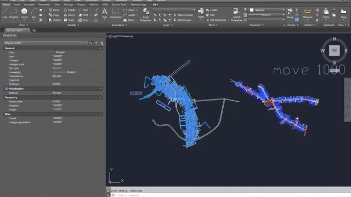Screen dimensions: 351x197
Task: Expand the Layers panel dropdown
Action: point(168,25)
